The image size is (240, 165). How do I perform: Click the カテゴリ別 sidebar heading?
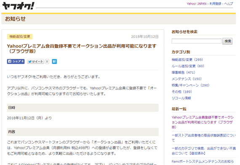tap(181, 52)
